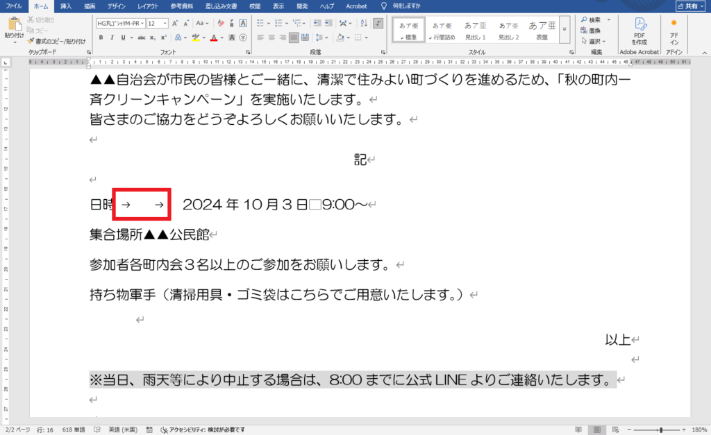
Task: Switch to the レイアウト tab
Action: pyautogui.click(x=147, y=6)
